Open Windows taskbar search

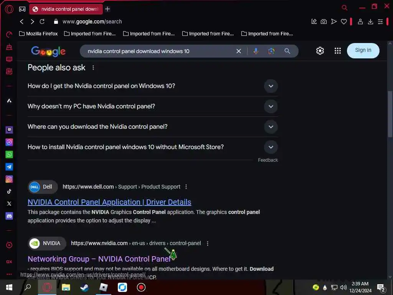28,287
